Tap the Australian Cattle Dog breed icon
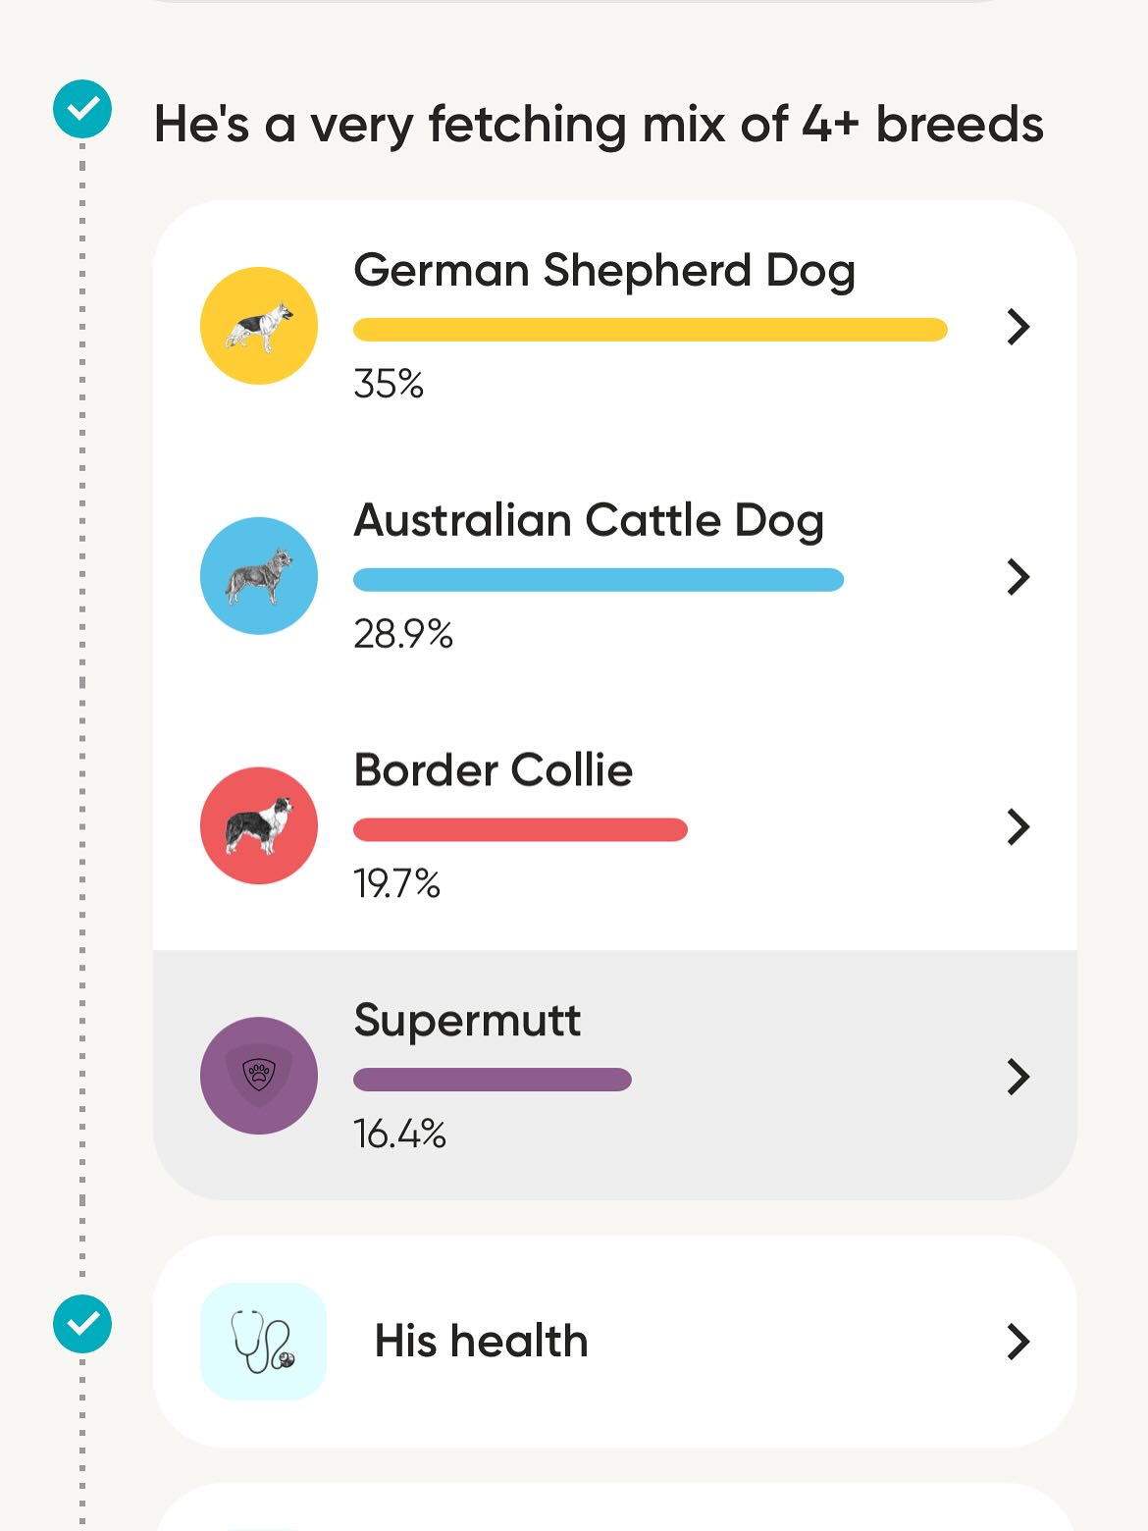Viewport: 1148px width, 1531px height. (259, 576)
